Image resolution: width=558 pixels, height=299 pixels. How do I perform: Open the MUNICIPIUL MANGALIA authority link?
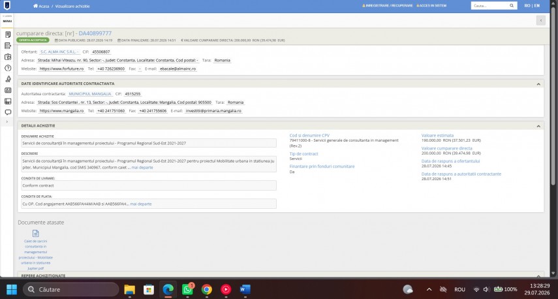click(90, 94)
